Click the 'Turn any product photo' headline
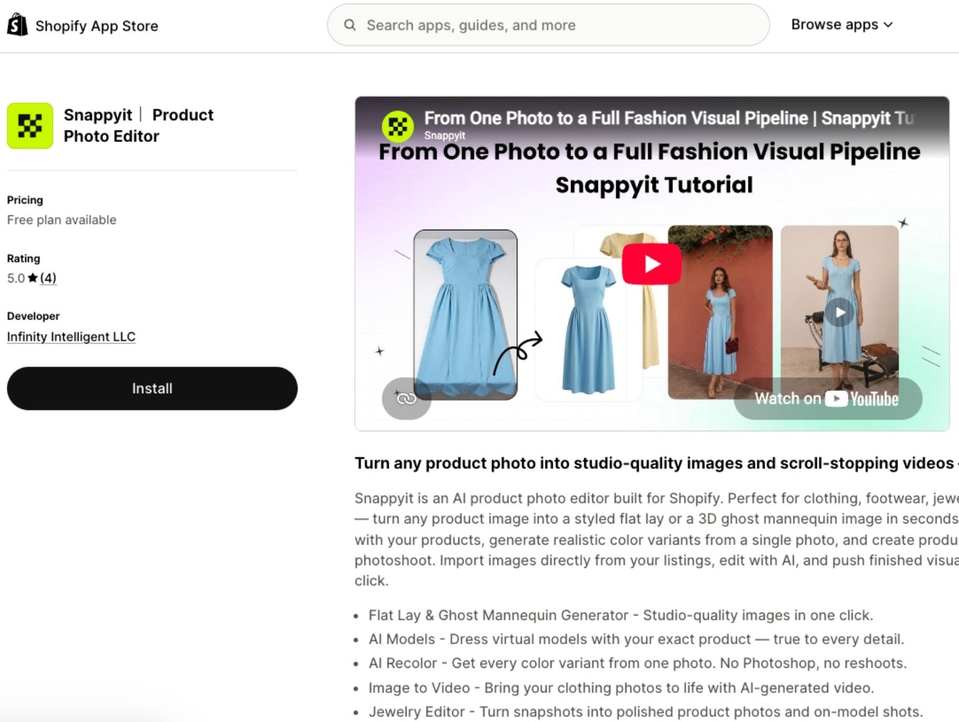 pos(656,463)
